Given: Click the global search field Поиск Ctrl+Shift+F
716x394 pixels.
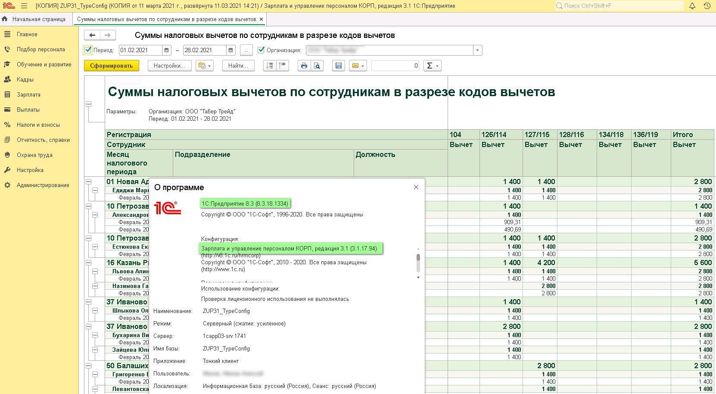Looking at the screenshot, I should (x=619, y=6).
